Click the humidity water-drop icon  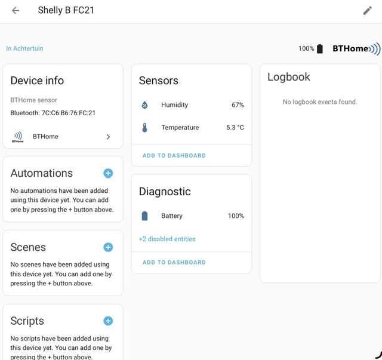click(144, 105)
